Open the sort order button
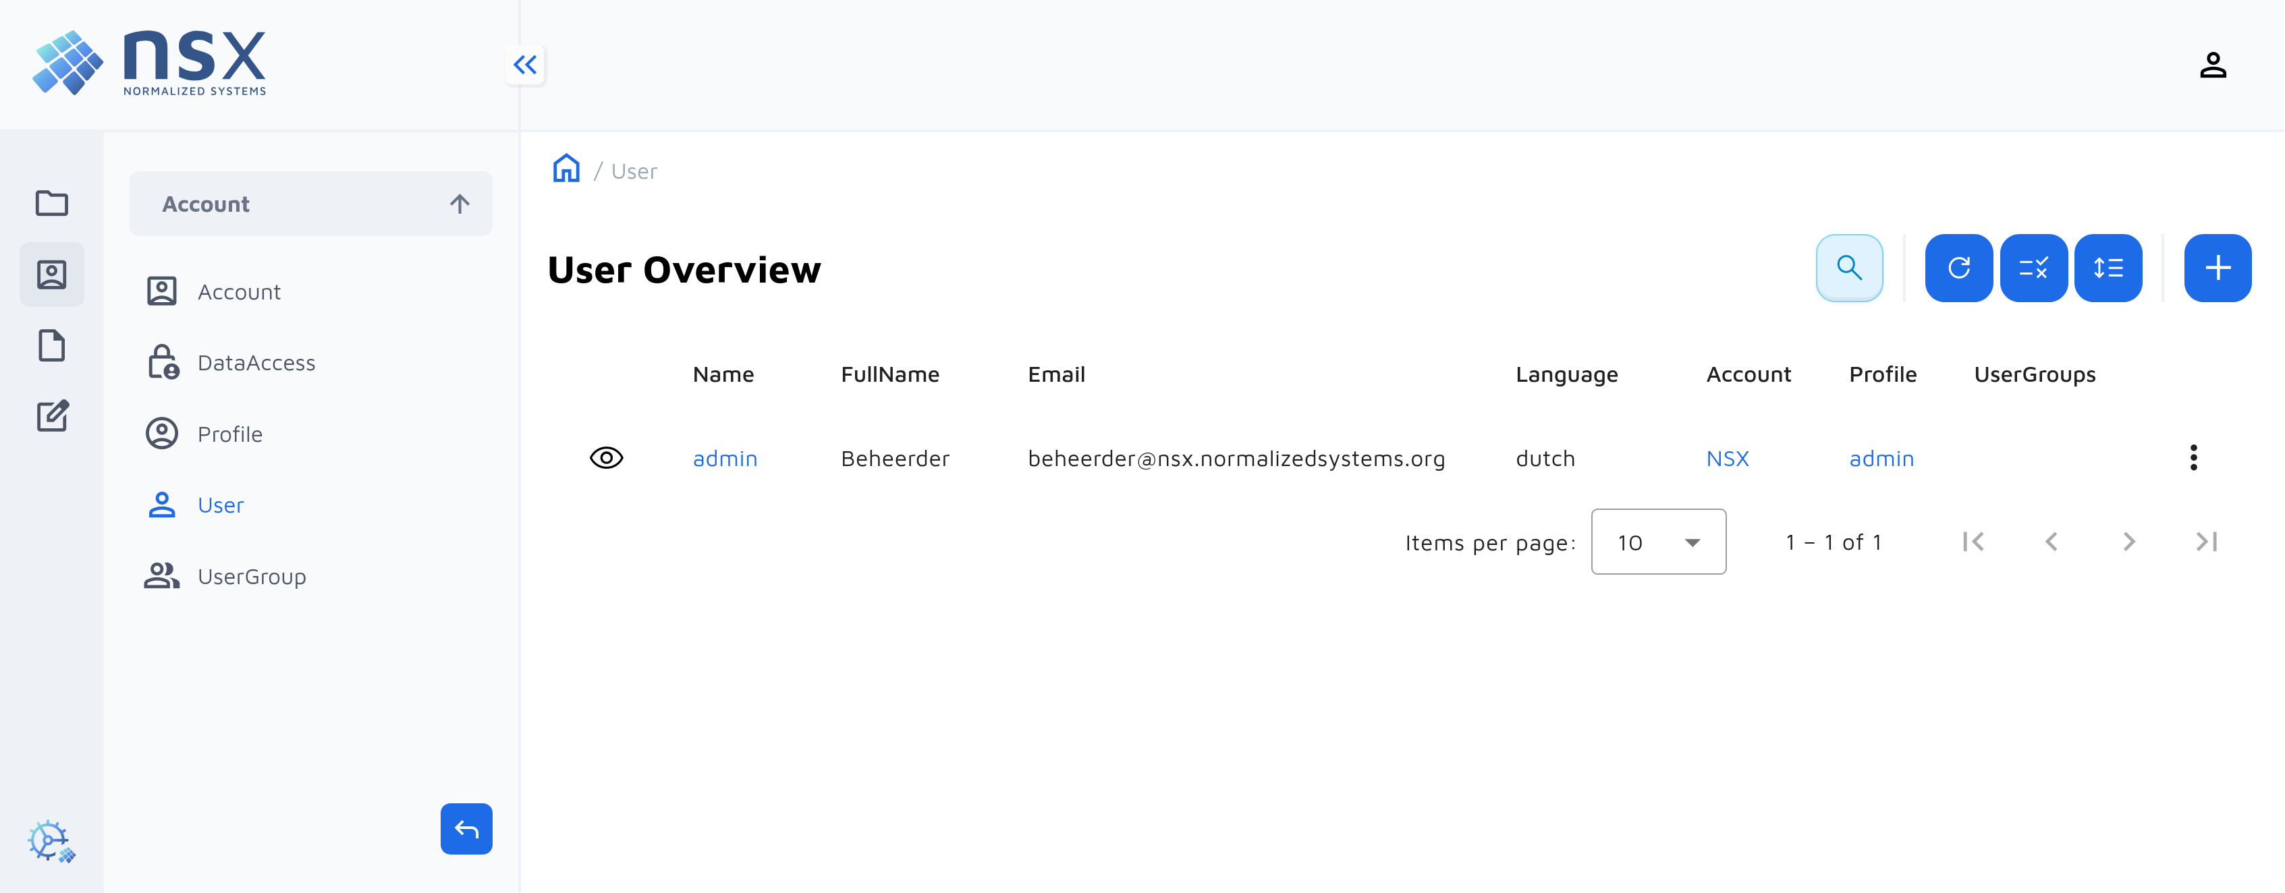Screen dimensions: 2285x893 coord(2108,268)
